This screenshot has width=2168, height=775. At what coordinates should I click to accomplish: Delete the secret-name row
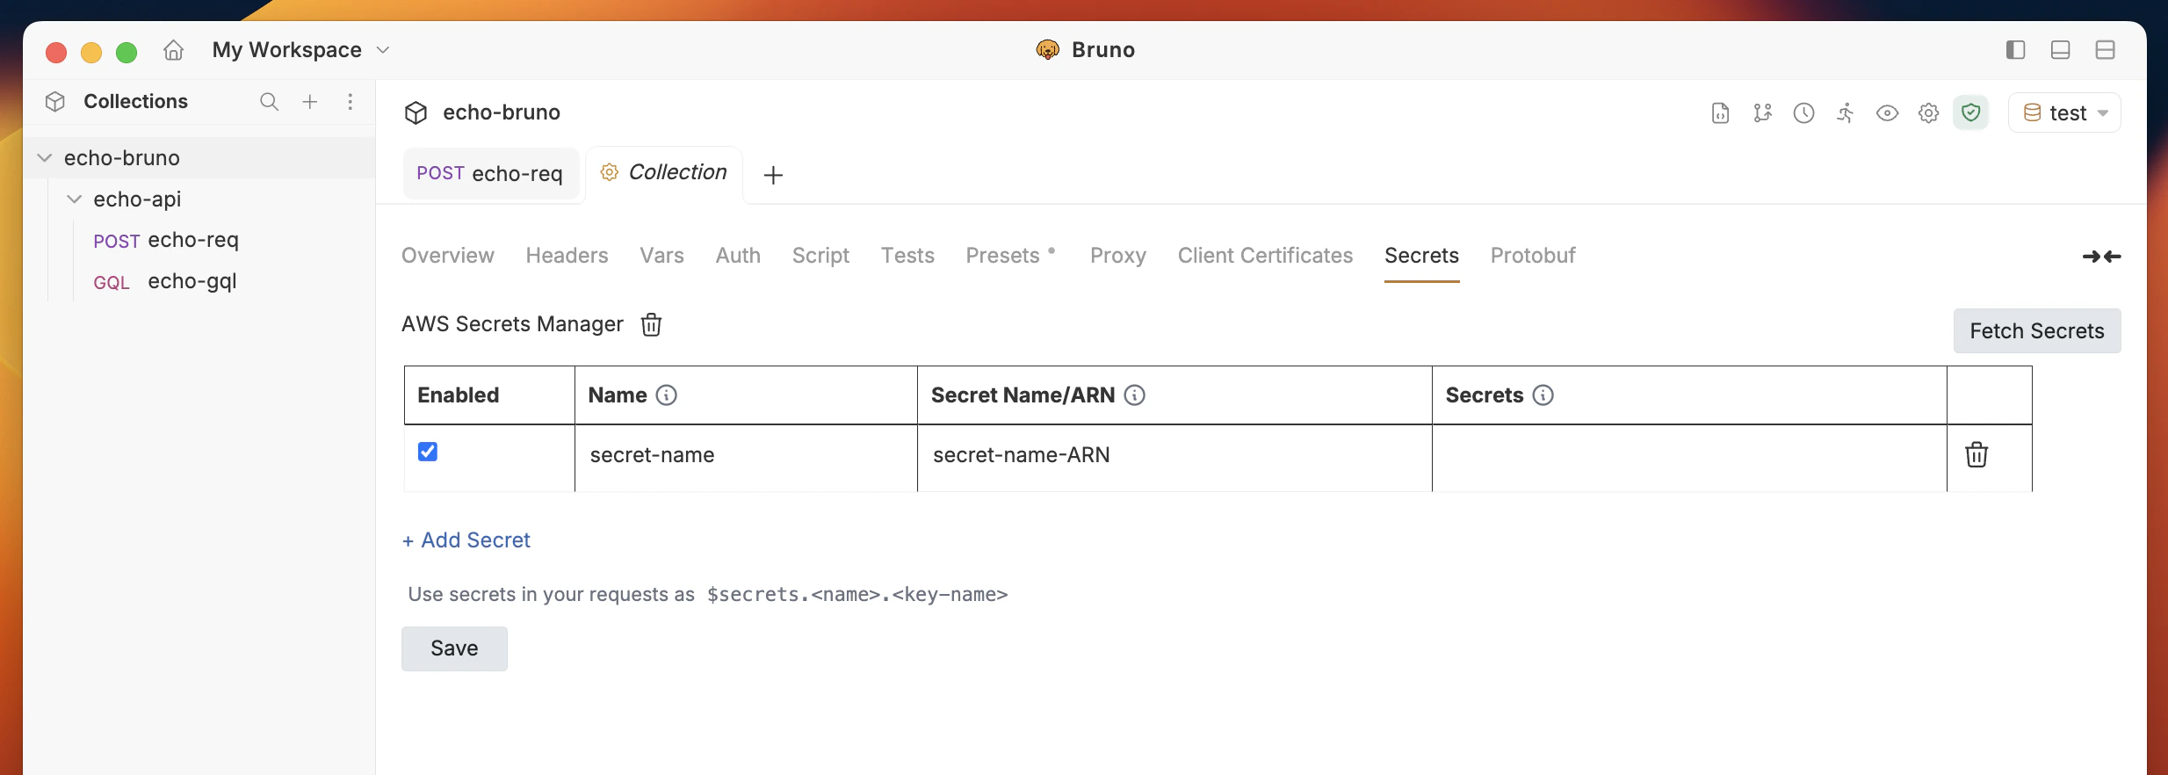1976,454
